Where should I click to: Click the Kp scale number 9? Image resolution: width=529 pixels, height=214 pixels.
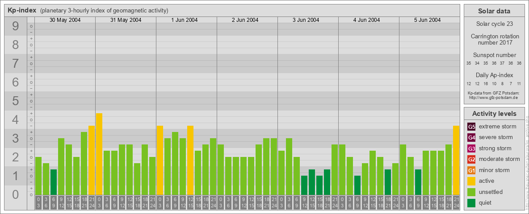(x=15, y=26)
